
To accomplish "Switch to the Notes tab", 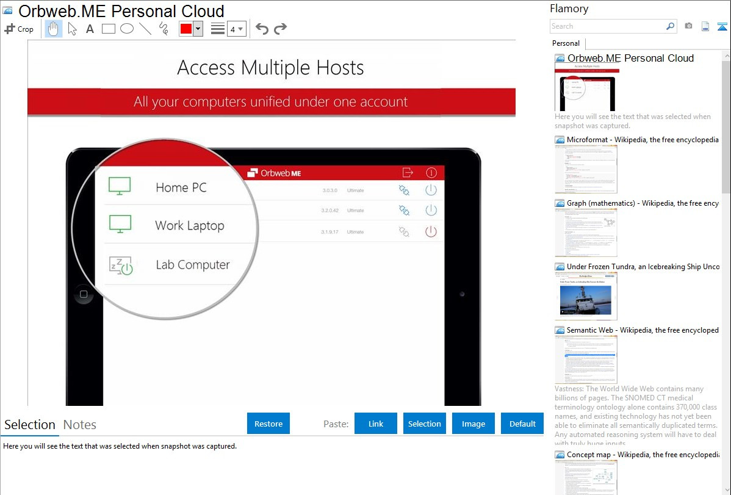I will coord(80,425).
